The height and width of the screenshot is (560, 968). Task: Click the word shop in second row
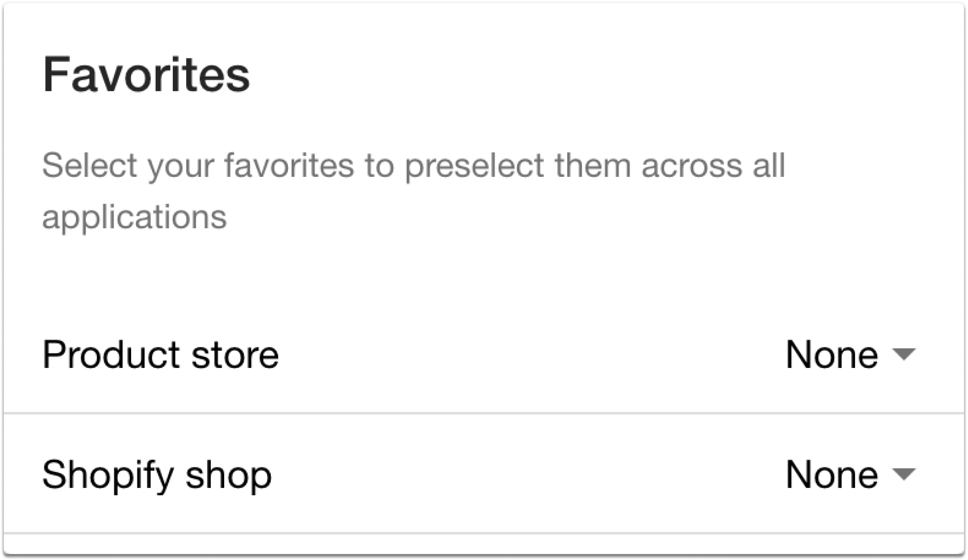click(229, 475)
